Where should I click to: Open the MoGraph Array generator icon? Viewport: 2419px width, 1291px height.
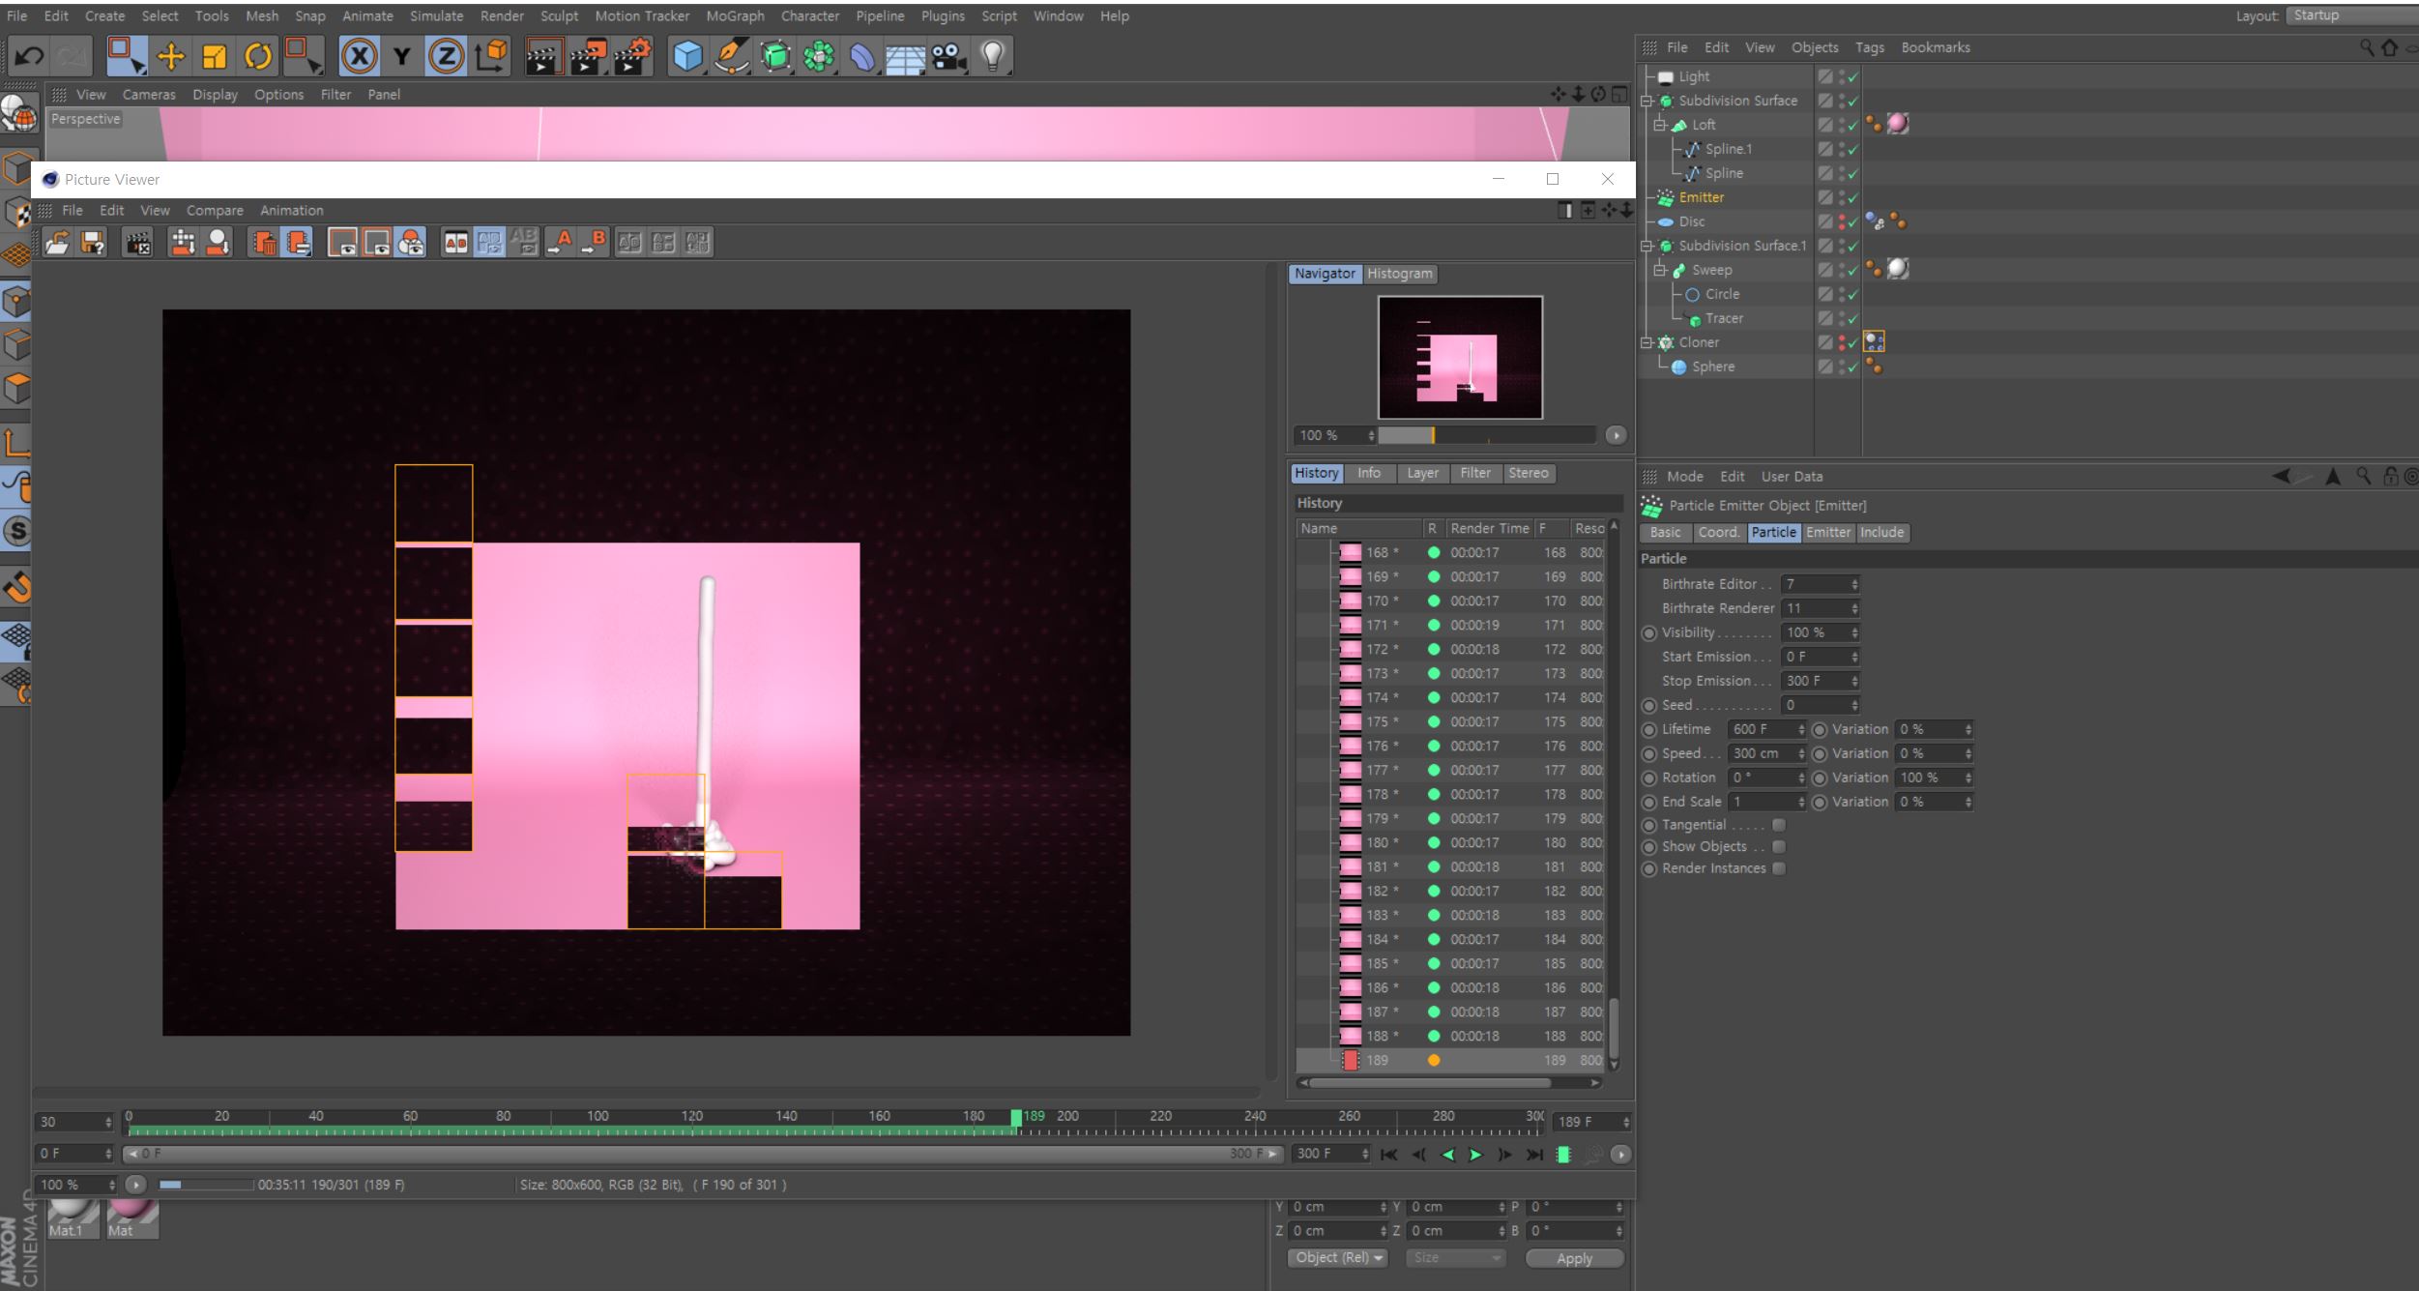point(819,56)
